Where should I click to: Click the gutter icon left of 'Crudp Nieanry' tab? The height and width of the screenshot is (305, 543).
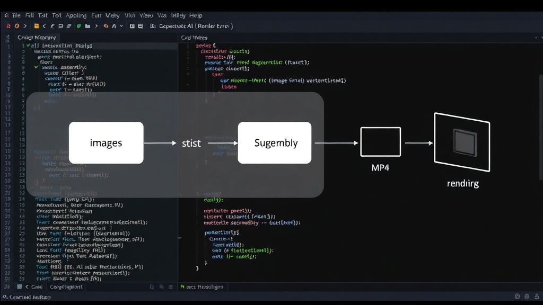pyautogui.click(x=7, y=38)
